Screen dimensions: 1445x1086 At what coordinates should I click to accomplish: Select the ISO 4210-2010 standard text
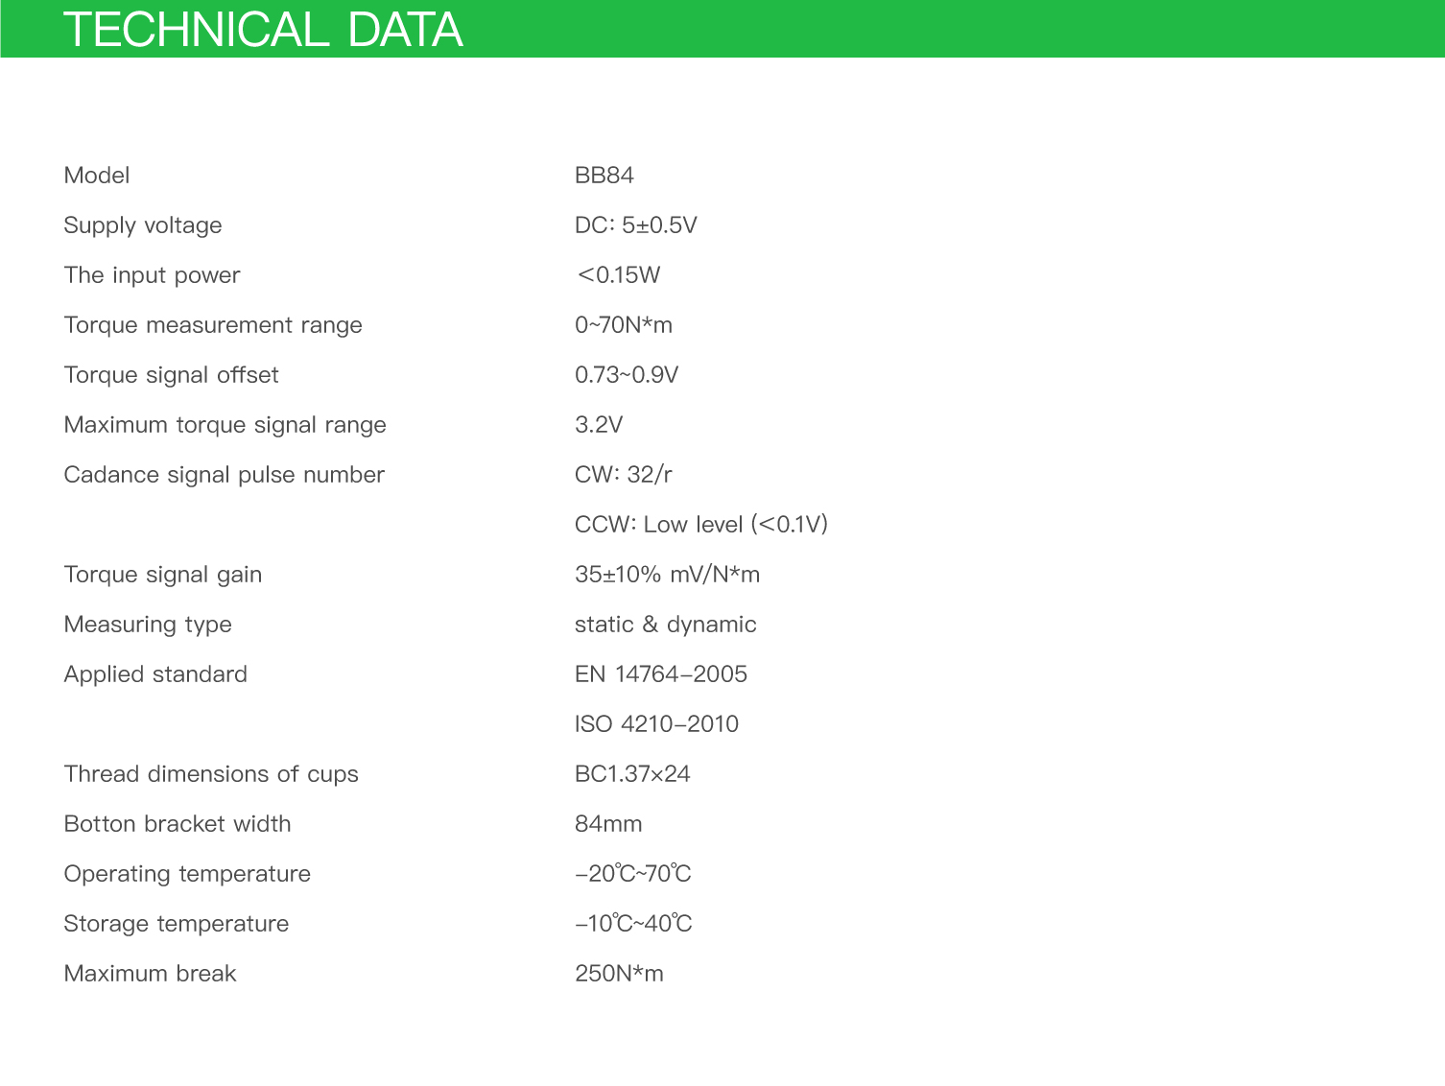pyautogui.click(x=657, y=724)
